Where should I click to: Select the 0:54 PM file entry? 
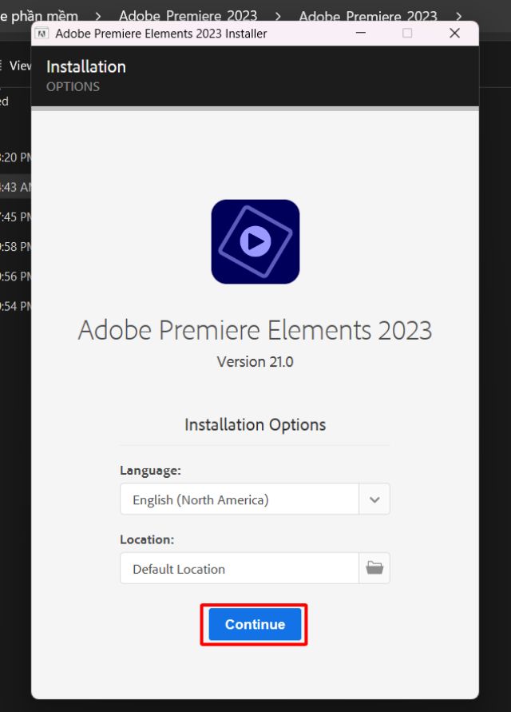click(14, 306)
